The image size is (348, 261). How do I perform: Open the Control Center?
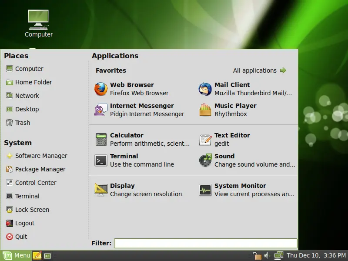[36, 183]
